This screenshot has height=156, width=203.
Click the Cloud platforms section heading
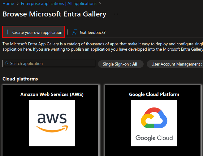20,79
